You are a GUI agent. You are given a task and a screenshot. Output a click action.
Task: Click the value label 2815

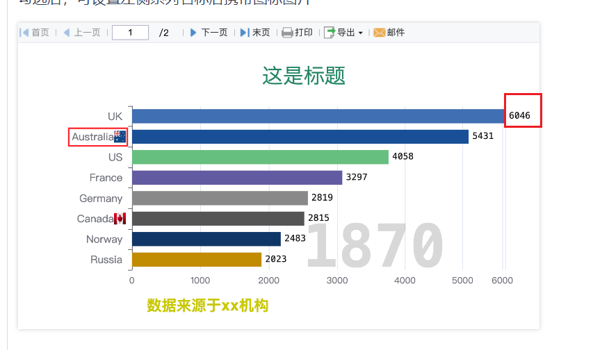[x=318, y=218]
